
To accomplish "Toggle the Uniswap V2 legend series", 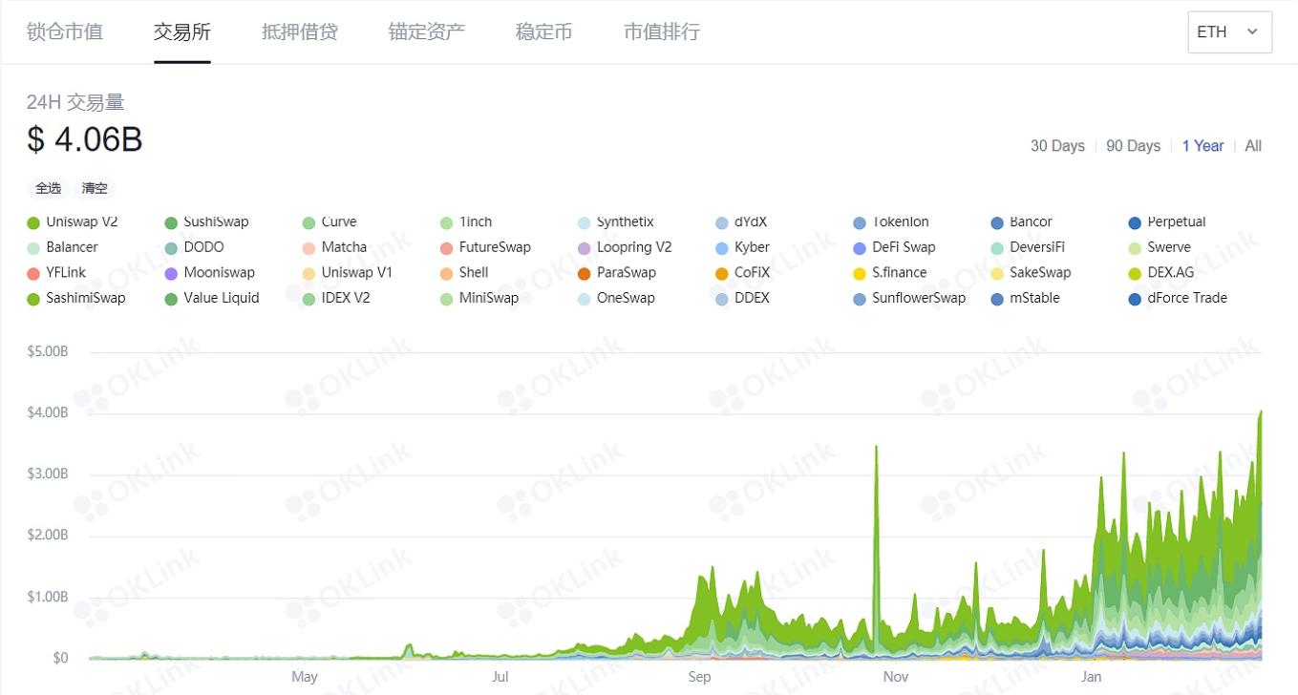I will (81, 222).
